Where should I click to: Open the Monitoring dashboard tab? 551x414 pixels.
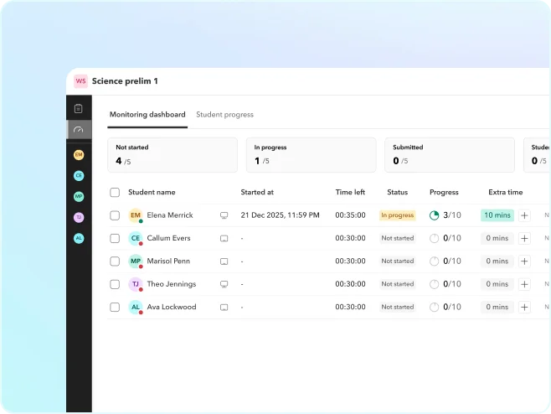(147, 115)
